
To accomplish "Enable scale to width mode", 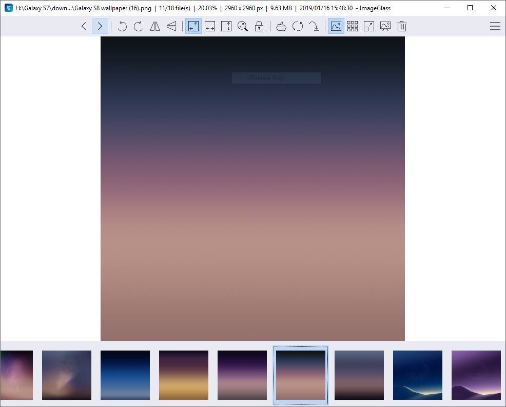I will tap(210, 26).
